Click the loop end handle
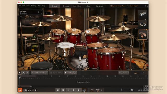The height and width of the screenshot is (94, 167). (x=31, y=86)
